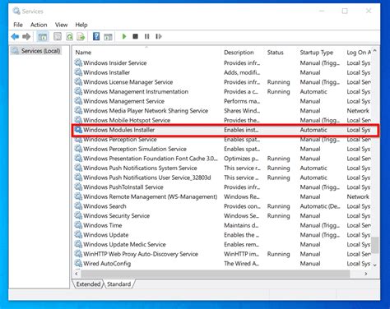The width and height of the screenshot is (390, 309).
Task: Open the Help question-mark toolbar icon
Action: point(96,36)
